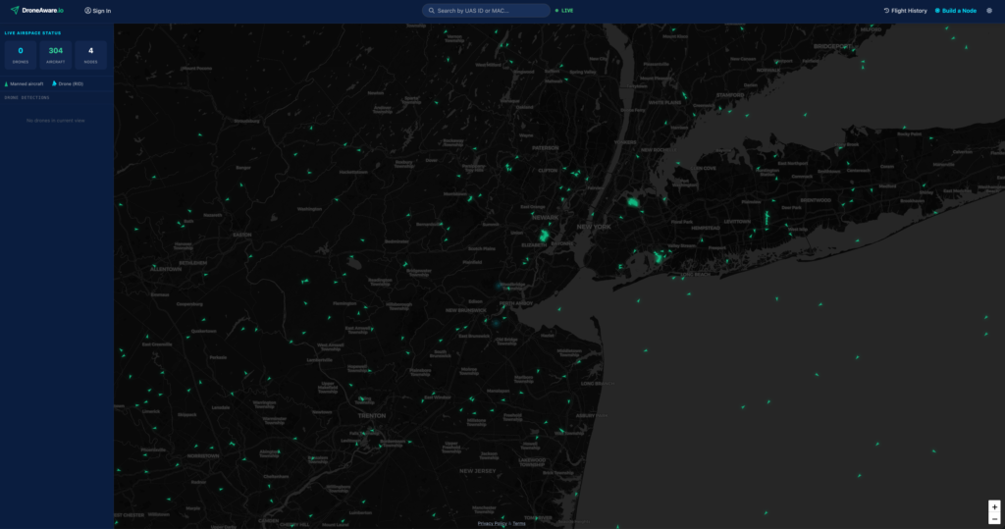Select the Aircraft count card showing 304
This screenshot has width=1005, height=529.
point(56,54)
